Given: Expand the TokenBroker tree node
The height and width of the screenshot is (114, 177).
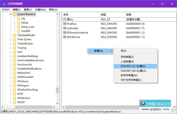Looking at the screenshot, I should click(10, 44).
